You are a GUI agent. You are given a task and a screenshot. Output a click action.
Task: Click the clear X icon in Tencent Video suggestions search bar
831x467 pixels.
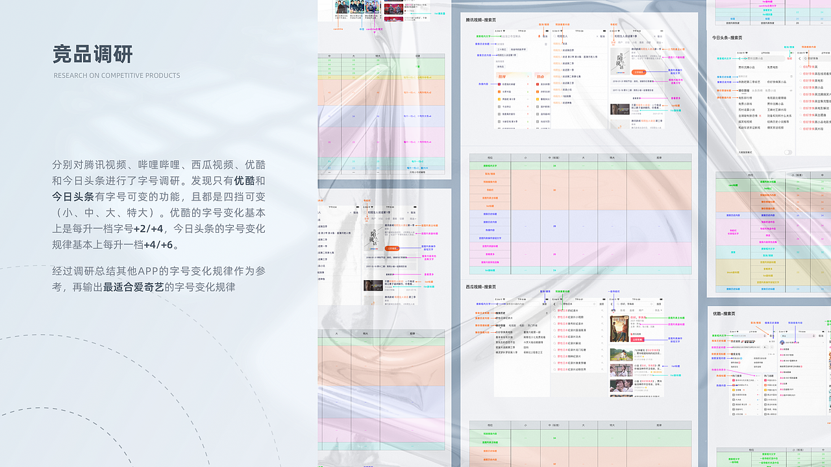click(x=597, y=36)
